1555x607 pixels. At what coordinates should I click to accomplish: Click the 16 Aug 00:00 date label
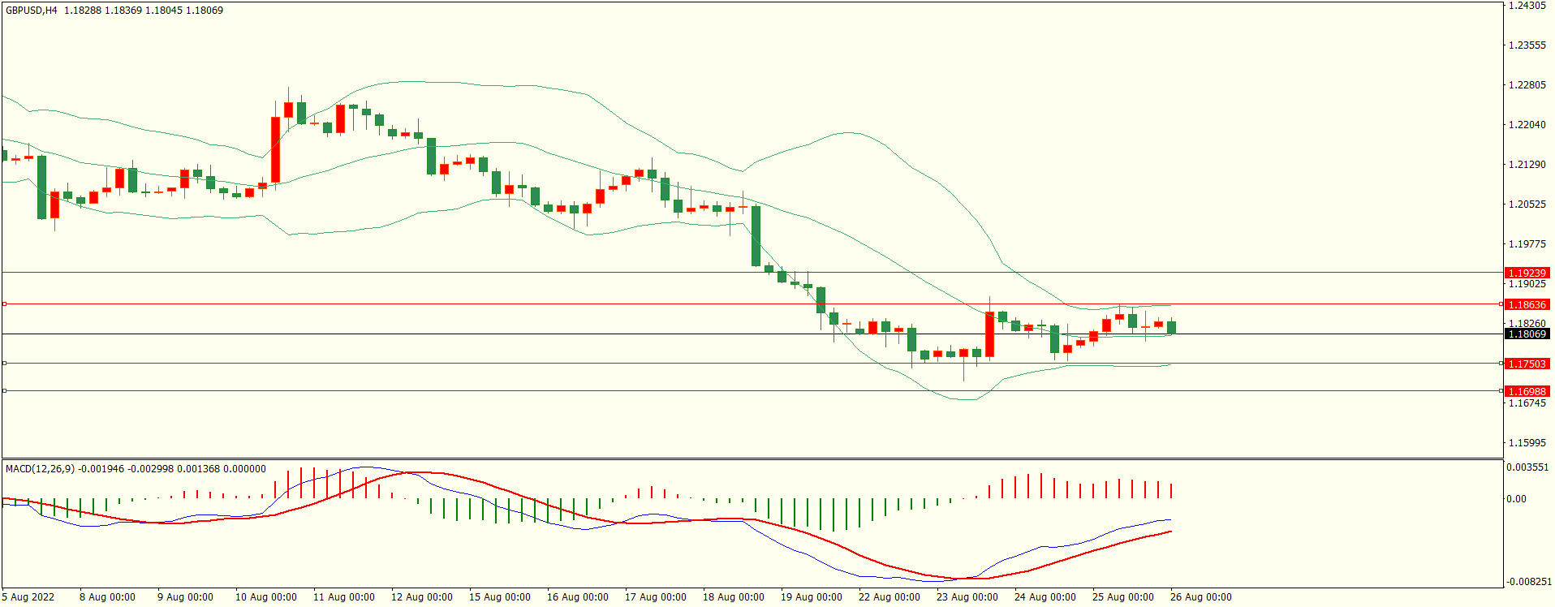(577, 597)
